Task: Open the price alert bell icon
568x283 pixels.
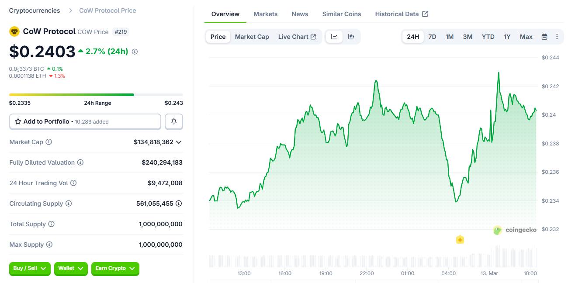Action: pyautogui.click(x=174, y=121)
